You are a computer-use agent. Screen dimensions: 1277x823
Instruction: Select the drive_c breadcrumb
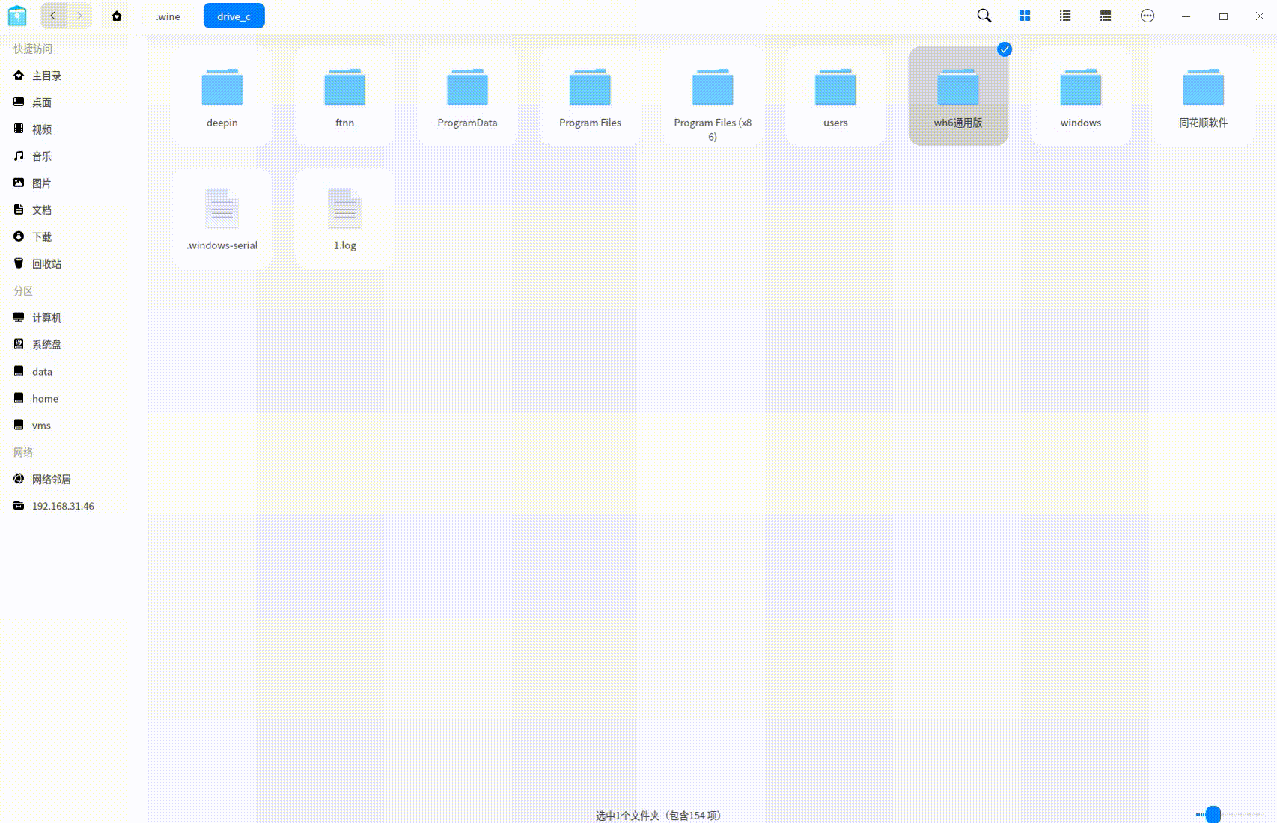pos(234,16)
